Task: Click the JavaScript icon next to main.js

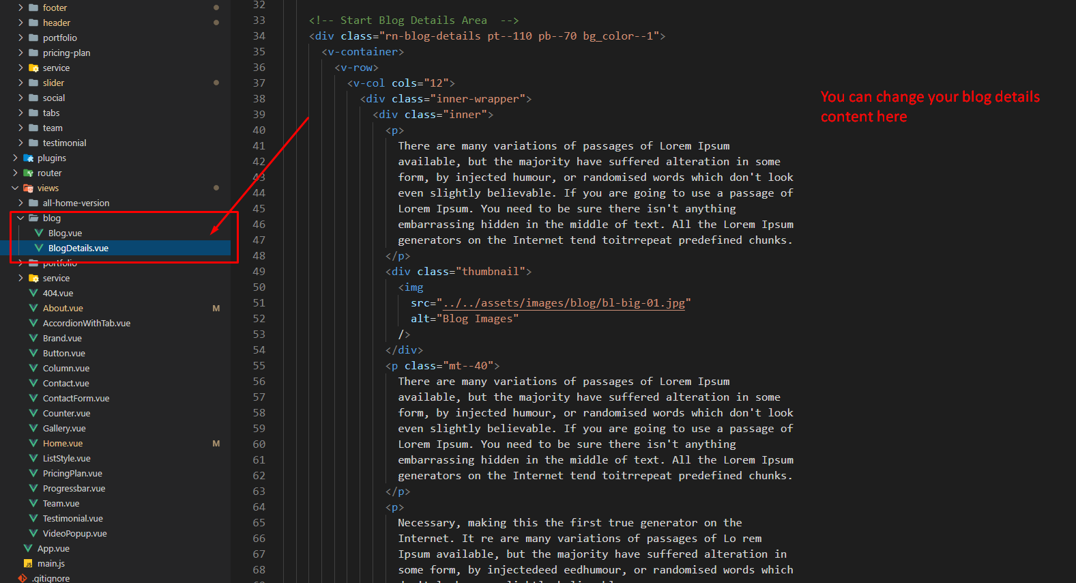Action: [x=28, y=564]
